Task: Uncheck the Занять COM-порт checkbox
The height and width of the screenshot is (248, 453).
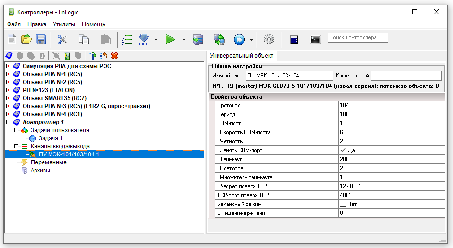Action: click(x=343, y=150)
